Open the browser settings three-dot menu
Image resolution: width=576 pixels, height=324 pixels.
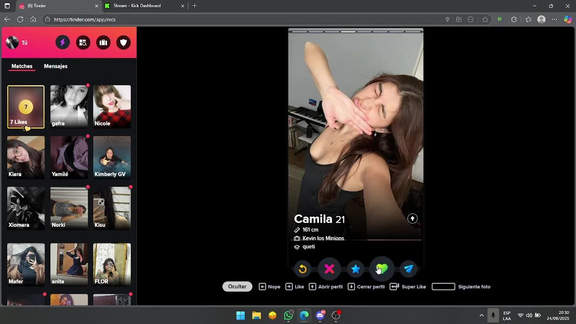pos(554,19)
